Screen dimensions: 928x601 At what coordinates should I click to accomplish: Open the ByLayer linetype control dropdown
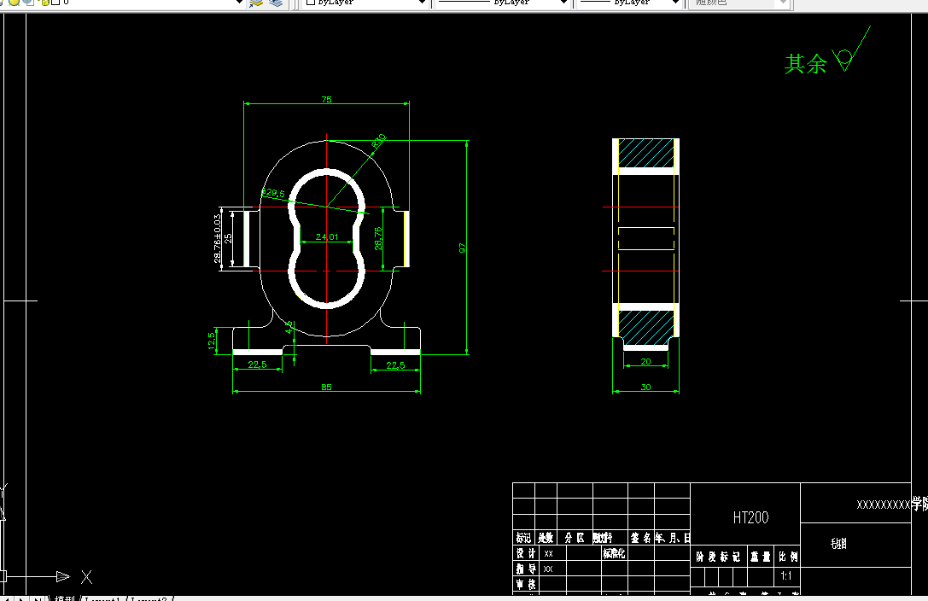(x=564, y=3)
